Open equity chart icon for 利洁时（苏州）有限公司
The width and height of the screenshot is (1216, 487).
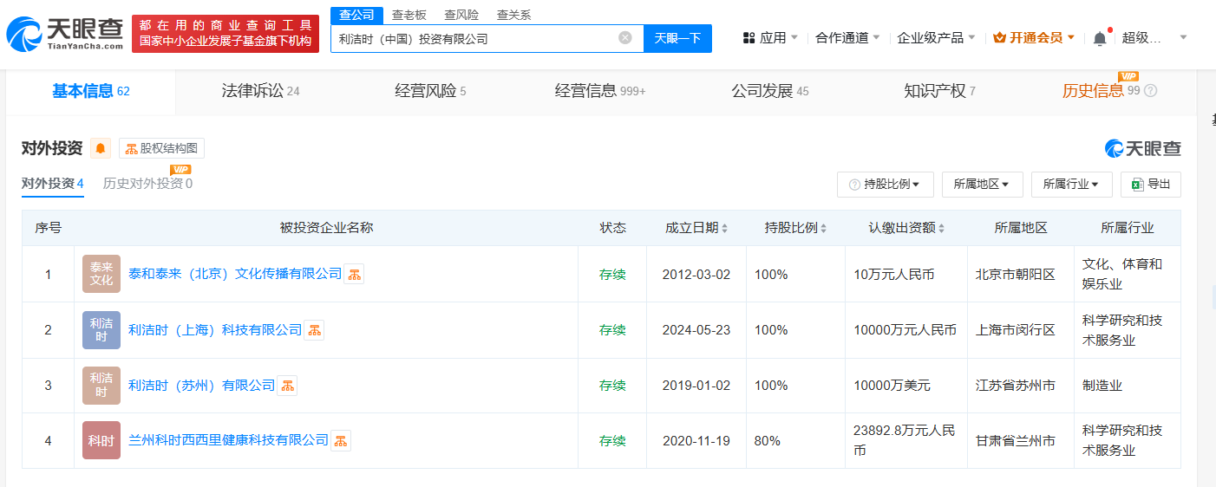[287, 386]
